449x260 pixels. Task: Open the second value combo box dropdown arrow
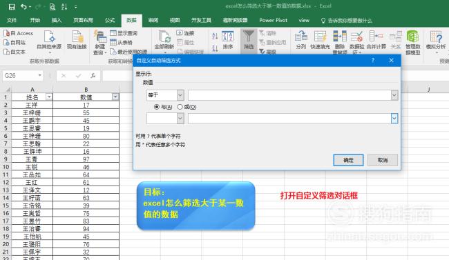pos(394,118)
